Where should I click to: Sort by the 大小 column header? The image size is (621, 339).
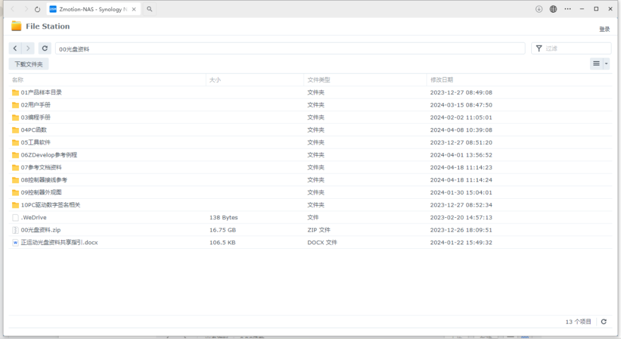(255, 80)
